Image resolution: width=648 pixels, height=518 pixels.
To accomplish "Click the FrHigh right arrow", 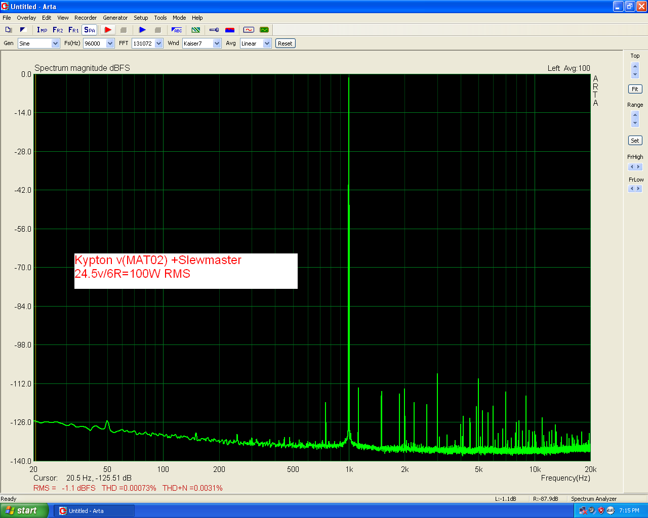I will (x=639, y=167).
